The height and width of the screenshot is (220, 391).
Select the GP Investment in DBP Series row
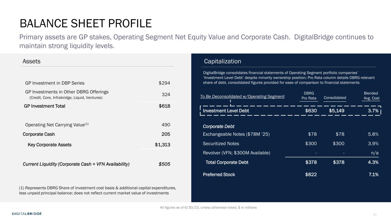tap(55, 83)
